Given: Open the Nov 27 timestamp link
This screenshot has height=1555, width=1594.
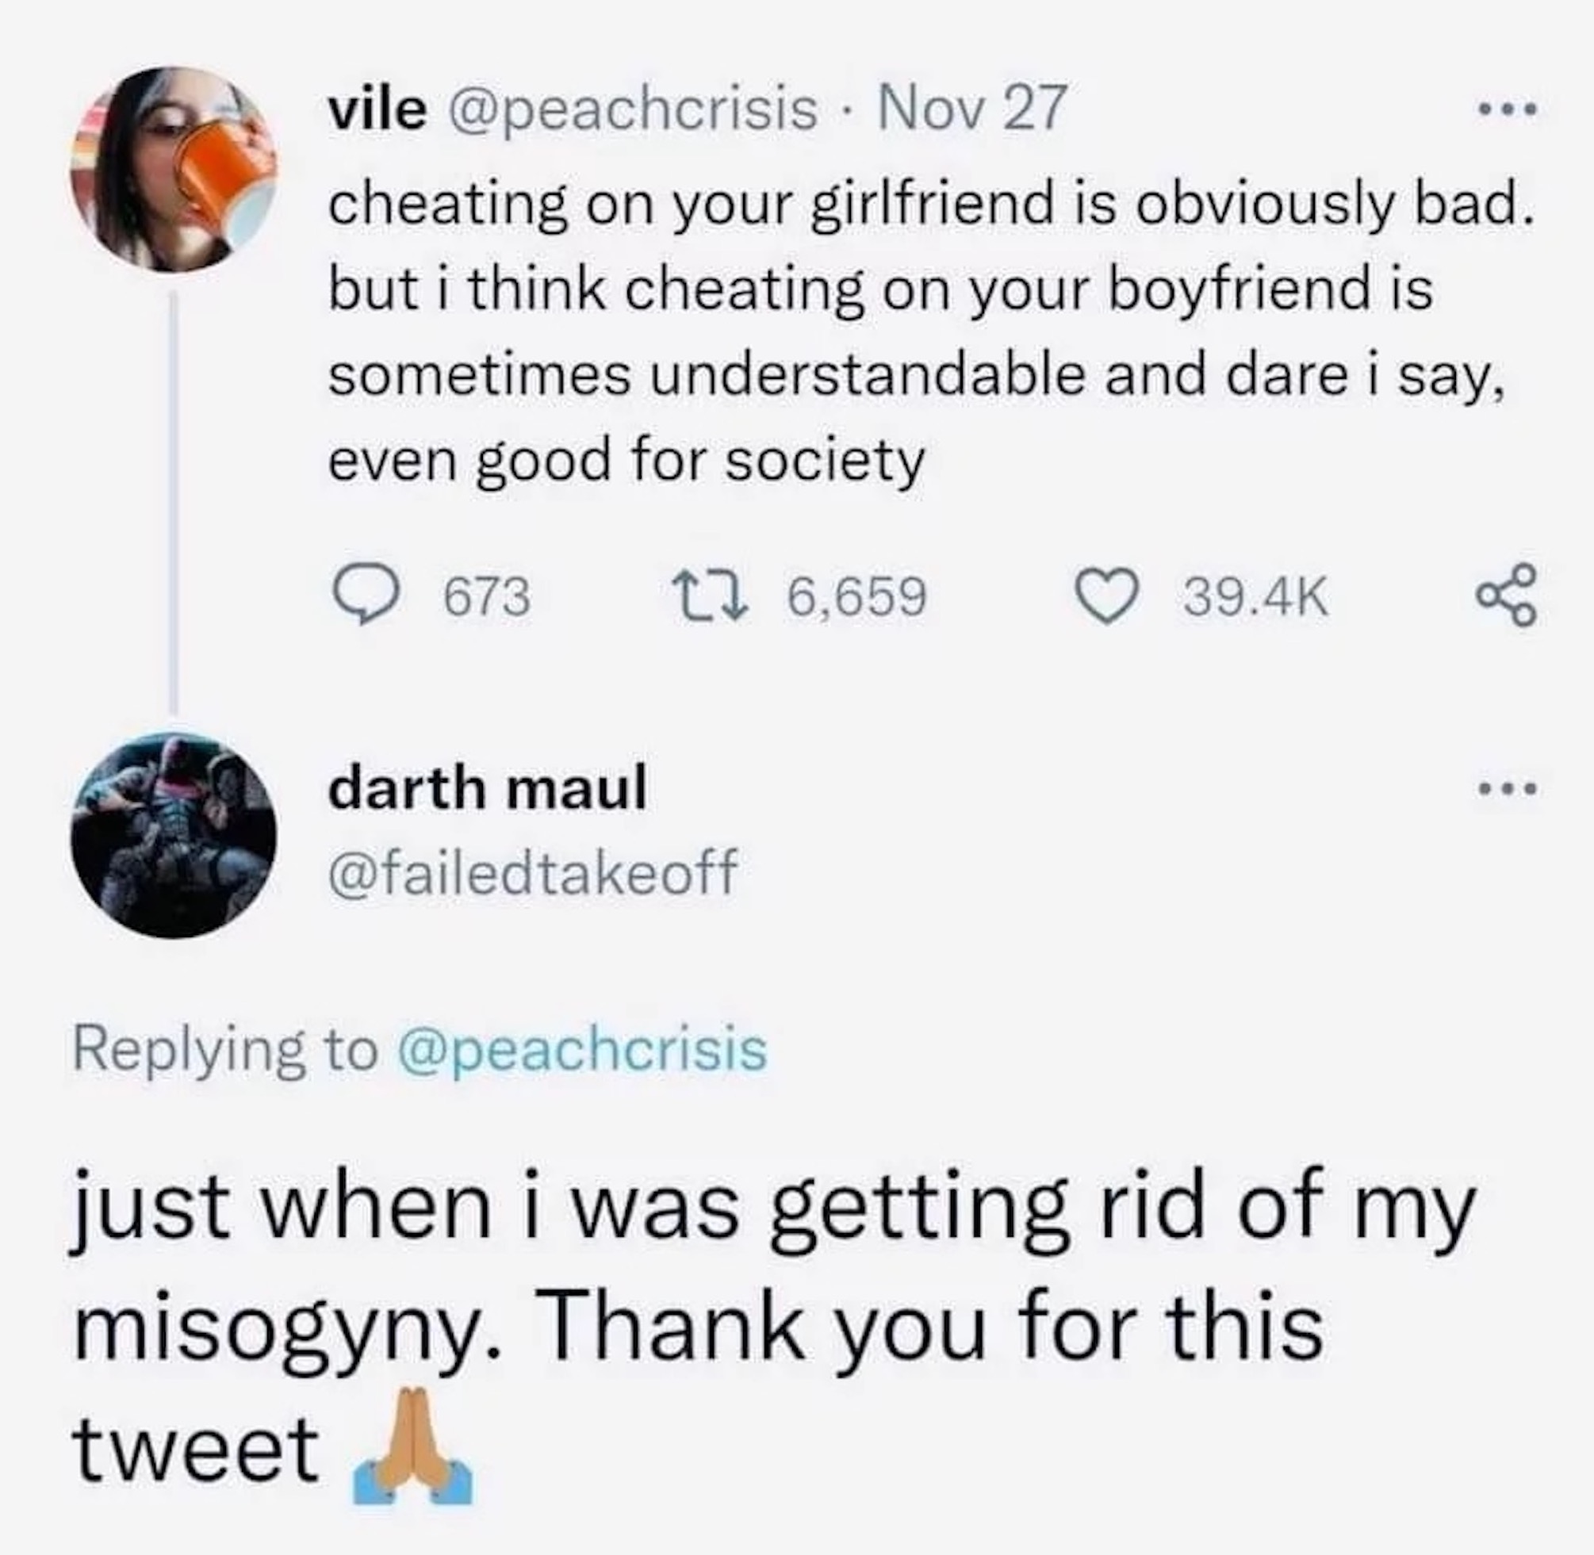Looking at the screenshot, I should click(971, 109).
